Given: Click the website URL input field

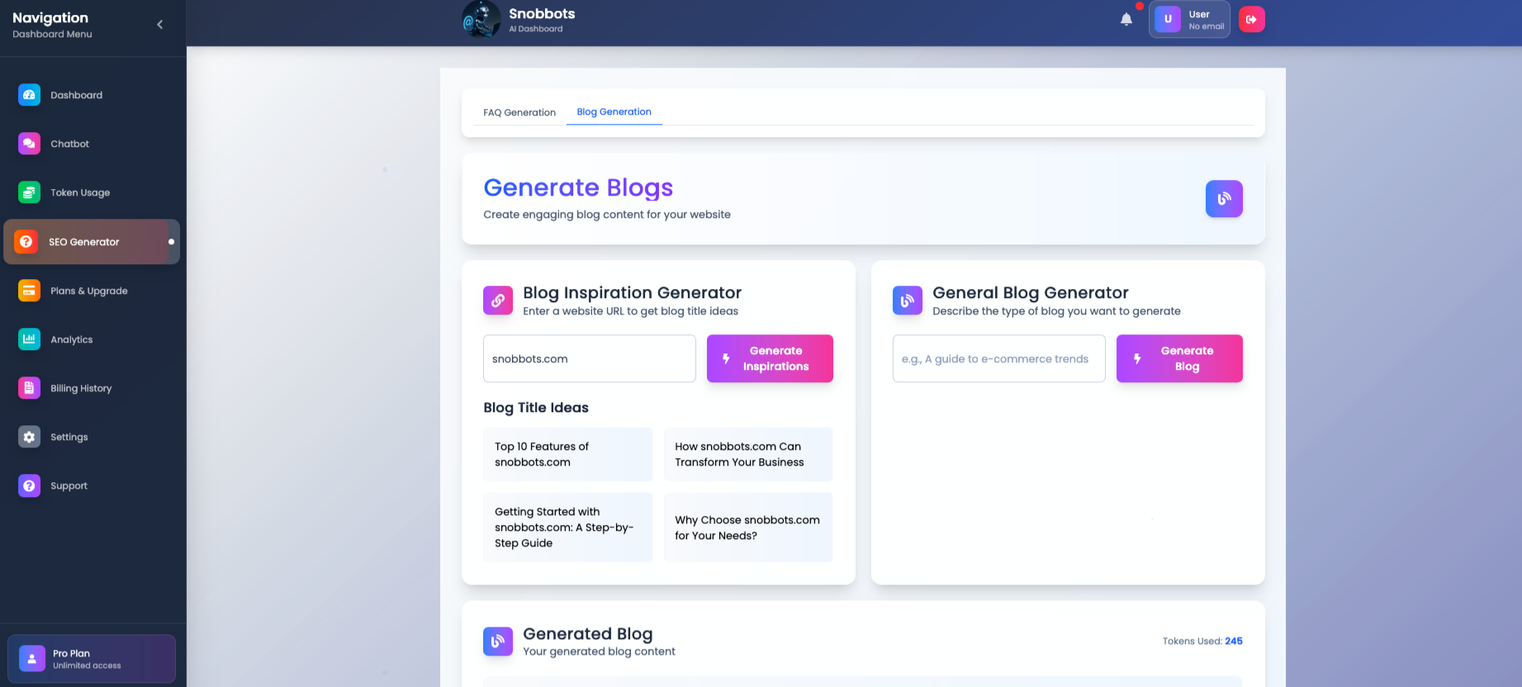Looking at the screenshot, I should click(589, 358).
